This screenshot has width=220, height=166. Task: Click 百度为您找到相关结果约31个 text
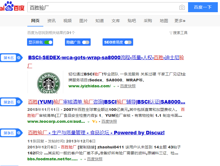point(51,33)
